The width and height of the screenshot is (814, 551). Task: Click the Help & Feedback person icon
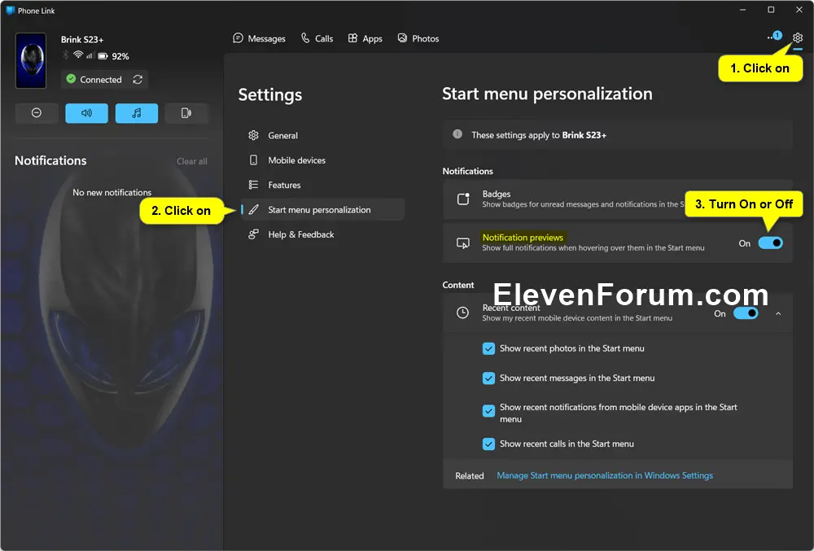[253, 234]
